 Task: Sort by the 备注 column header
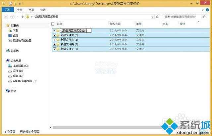click(183, 24)
